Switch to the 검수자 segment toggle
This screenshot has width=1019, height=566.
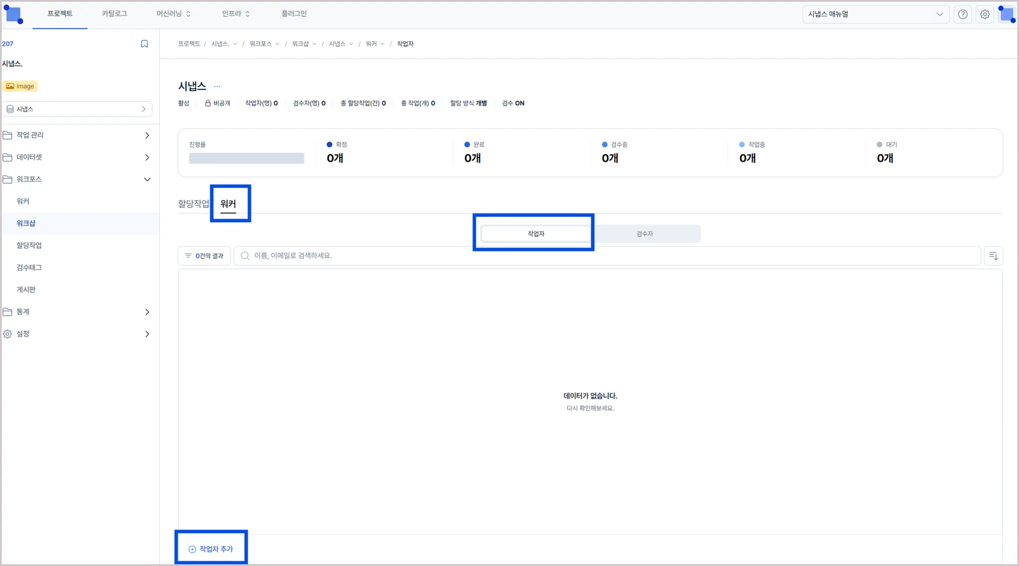tap(644, 234)
